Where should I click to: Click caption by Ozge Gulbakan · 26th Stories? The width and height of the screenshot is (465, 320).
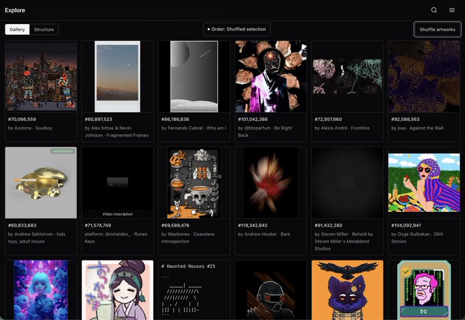[x=417, y=238]
